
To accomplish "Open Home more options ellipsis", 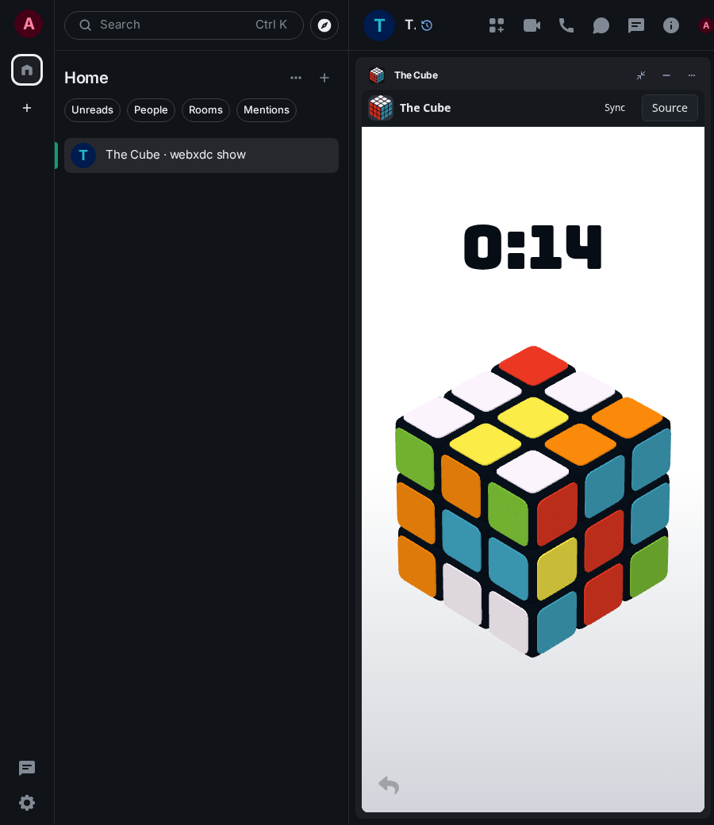I will click(296, 78).
